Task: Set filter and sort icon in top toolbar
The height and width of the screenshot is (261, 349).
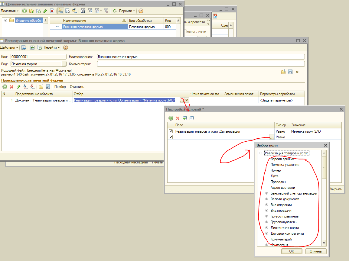Action: tap(83, 11)
